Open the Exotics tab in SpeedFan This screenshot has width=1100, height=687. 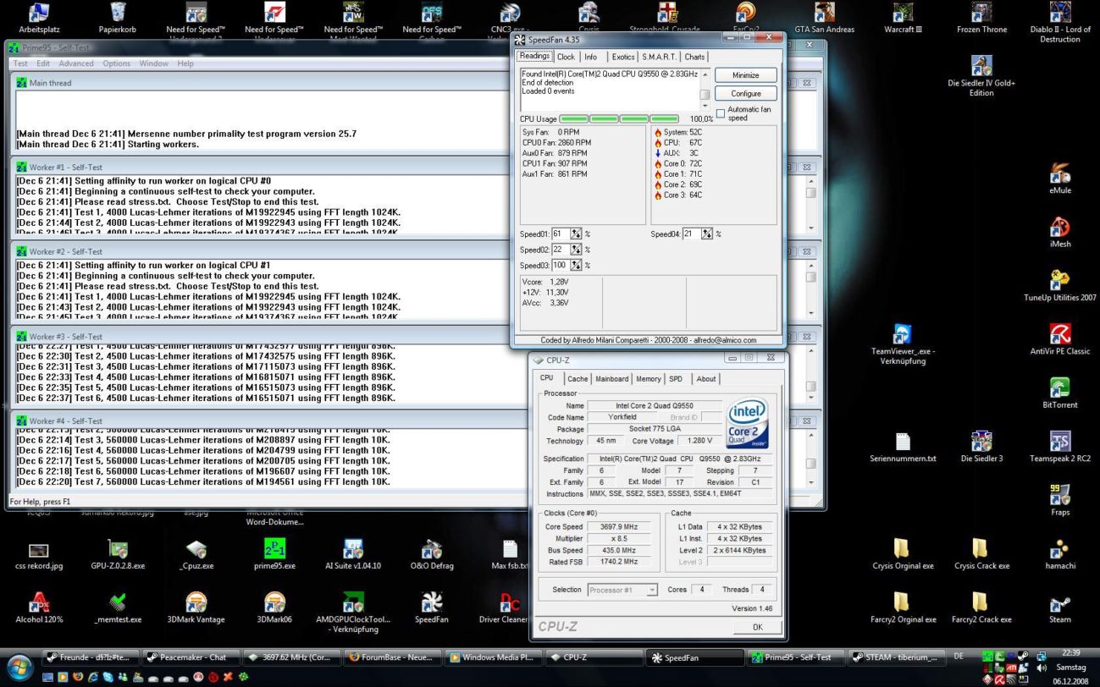(x=623, y=57)
